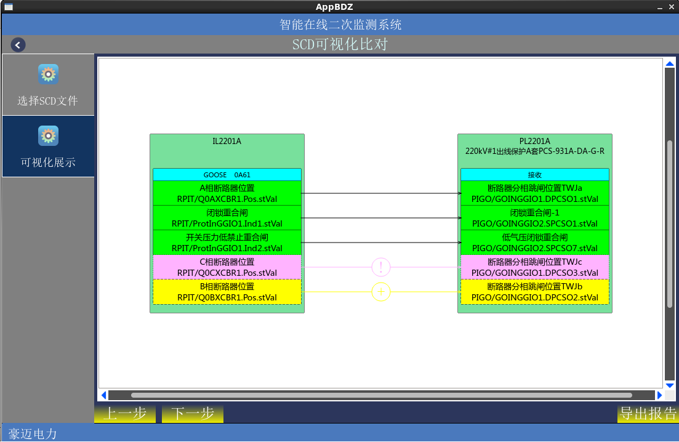Viewport: 679px width, 442px height.
Task: Click the yellow plus circle on link
Action: pos(381,292)
